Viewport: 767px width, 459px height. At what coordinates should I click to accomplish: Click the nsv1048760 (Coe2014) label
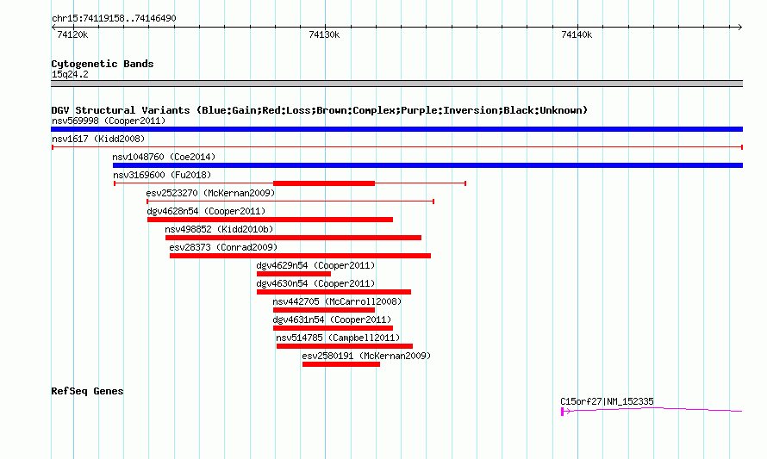[164, 157]
